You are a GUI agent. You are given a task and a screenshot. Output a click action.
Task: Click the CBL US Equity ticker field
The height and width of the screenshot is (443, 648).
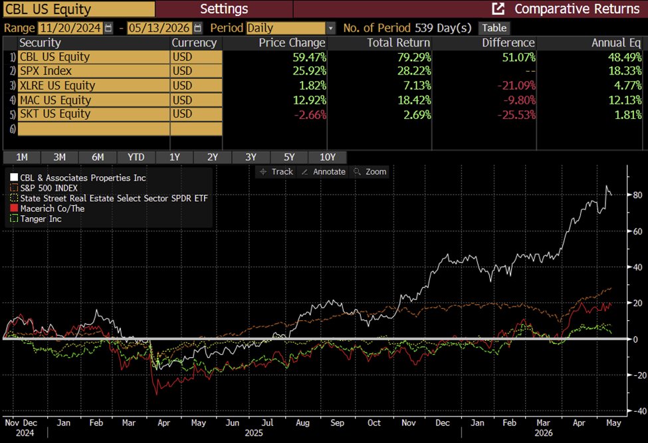79,9
